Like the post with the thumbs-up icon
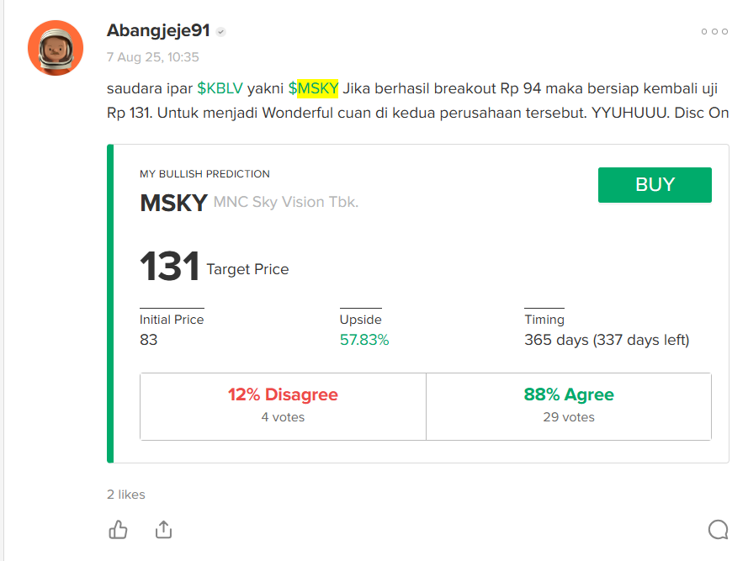This screenshot has width=748, height=561. pos(118,530)
